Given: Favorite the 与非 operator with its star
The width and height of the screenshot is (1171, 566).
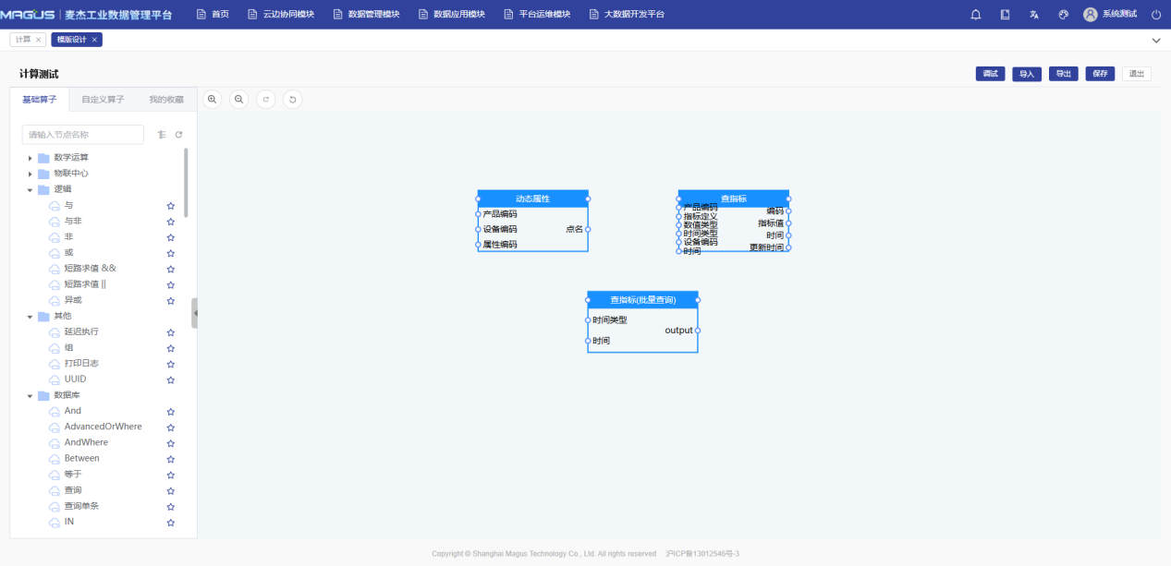Looking at the screenshot, I should pos(170,222).
